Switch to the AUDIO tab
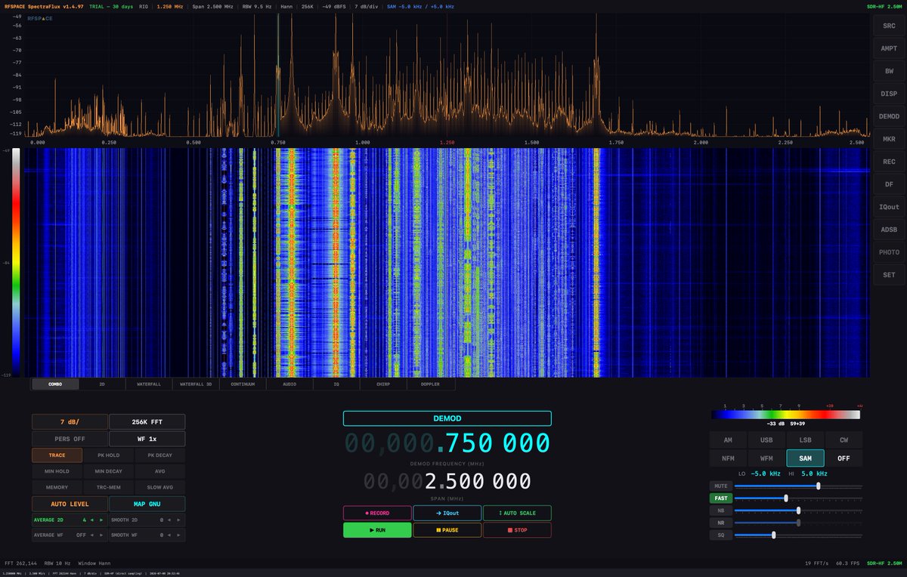Image resolution: width=907 pixels, height=577 pixels. click(x=289, y=384)
